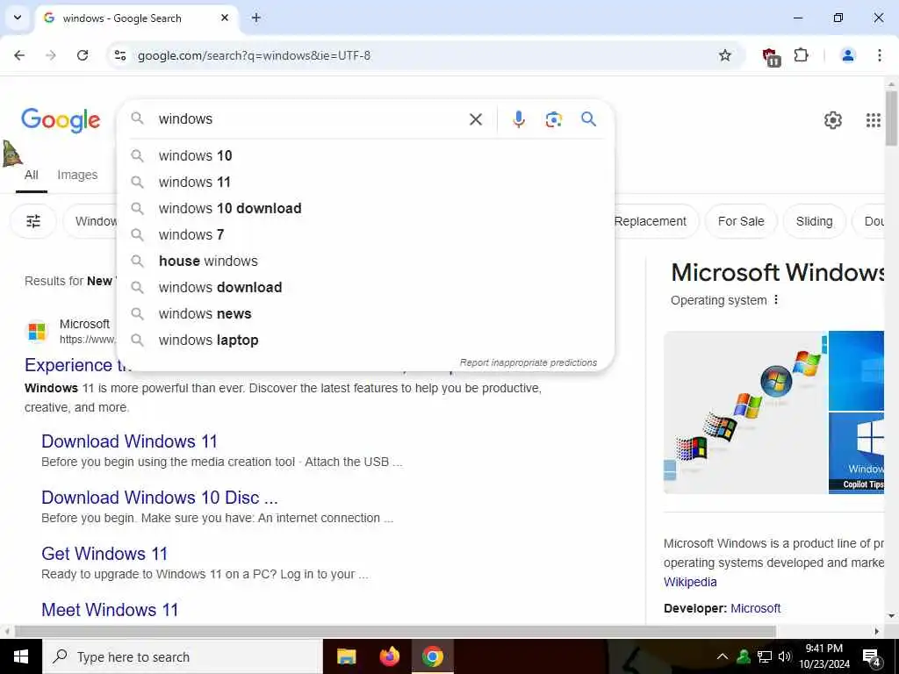Click the horizontal scrollbar
This screenshot has width=899, height=674.
pyautogui.click(x=396, y=632)
